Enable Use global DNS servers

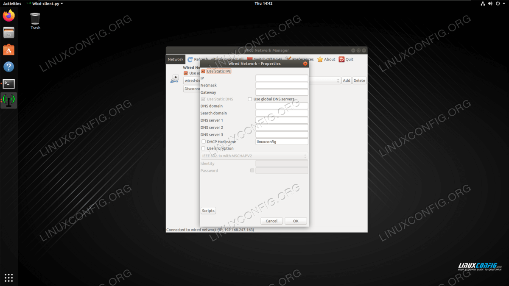pyautogui.click(x=250, y=99)
